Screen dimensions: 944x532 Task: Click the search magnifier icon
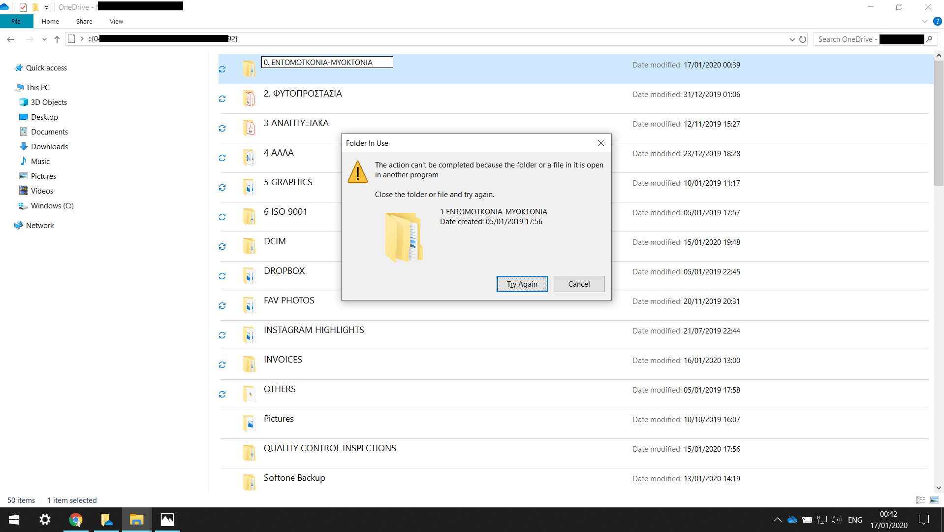point(929,39)
